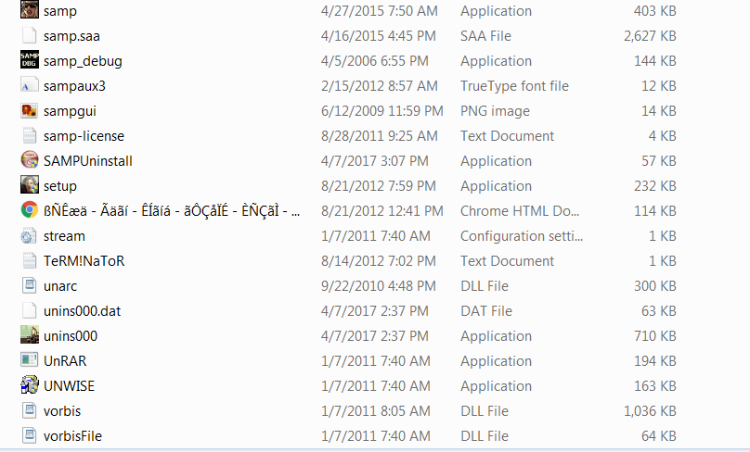
Task: Click the sampgui PNG image icon
Action: [29, 111]
